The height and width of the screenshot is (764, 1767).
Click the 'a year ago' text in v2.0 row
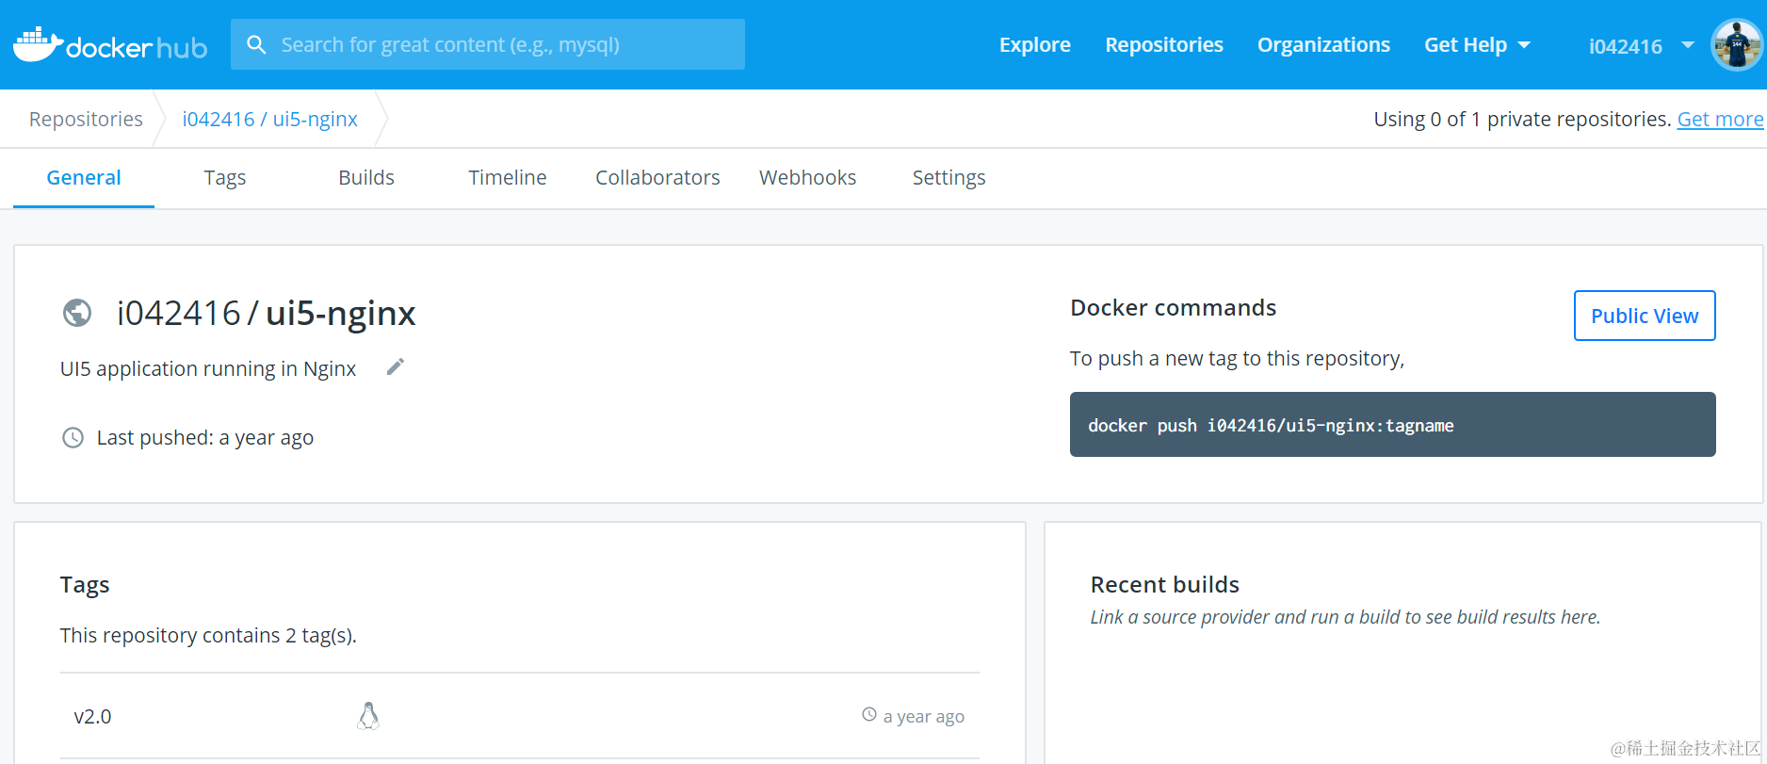tap(924, 716)
